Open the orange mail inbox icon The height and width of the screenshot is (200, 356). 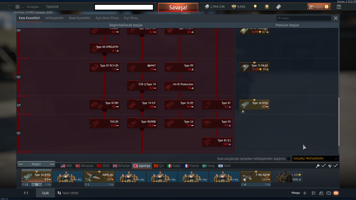coord(336,193)
